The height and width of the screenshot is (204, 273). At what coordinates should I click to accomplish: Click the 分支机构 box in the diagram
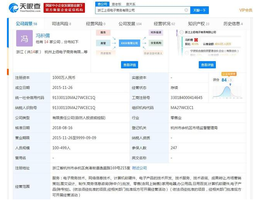click(156, 43)
